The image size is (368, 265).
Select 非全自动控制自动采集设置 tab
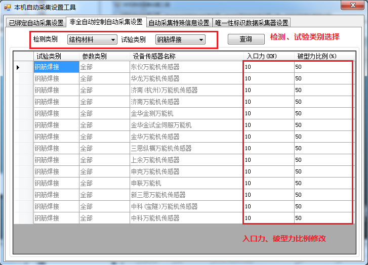click(106, 22)
